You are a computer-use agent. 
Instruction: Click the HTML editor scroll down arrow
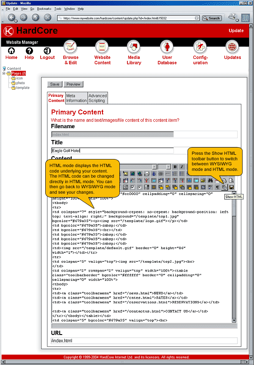234,320
